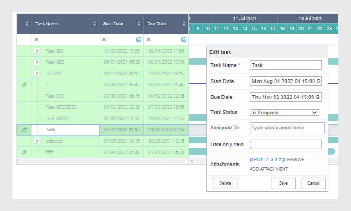Select the Test 00222 row
Viewport: 351px width, 211px height.
click(x=102, y=118)
